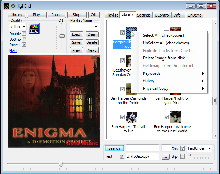The height and width of the screenshot is (174, 220).
Task: Uncheck The will to live checkbox
Action: point(122,117)
